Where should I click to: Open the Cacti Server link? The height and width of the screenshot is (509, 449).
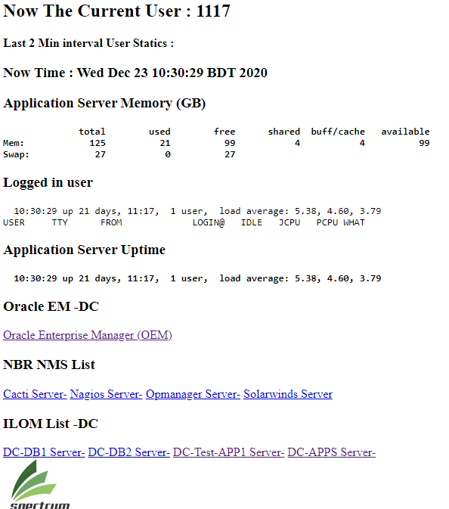pos(35,394)
